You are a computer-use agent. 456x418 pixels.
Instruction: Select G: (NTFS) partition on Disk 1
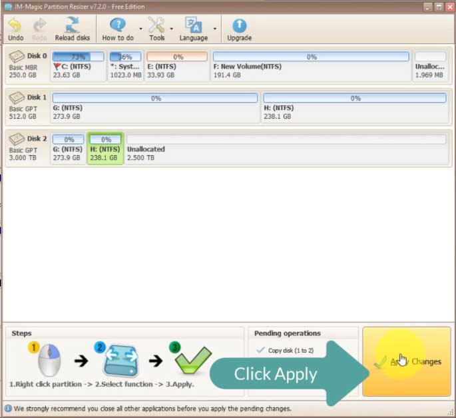[155, 107]
